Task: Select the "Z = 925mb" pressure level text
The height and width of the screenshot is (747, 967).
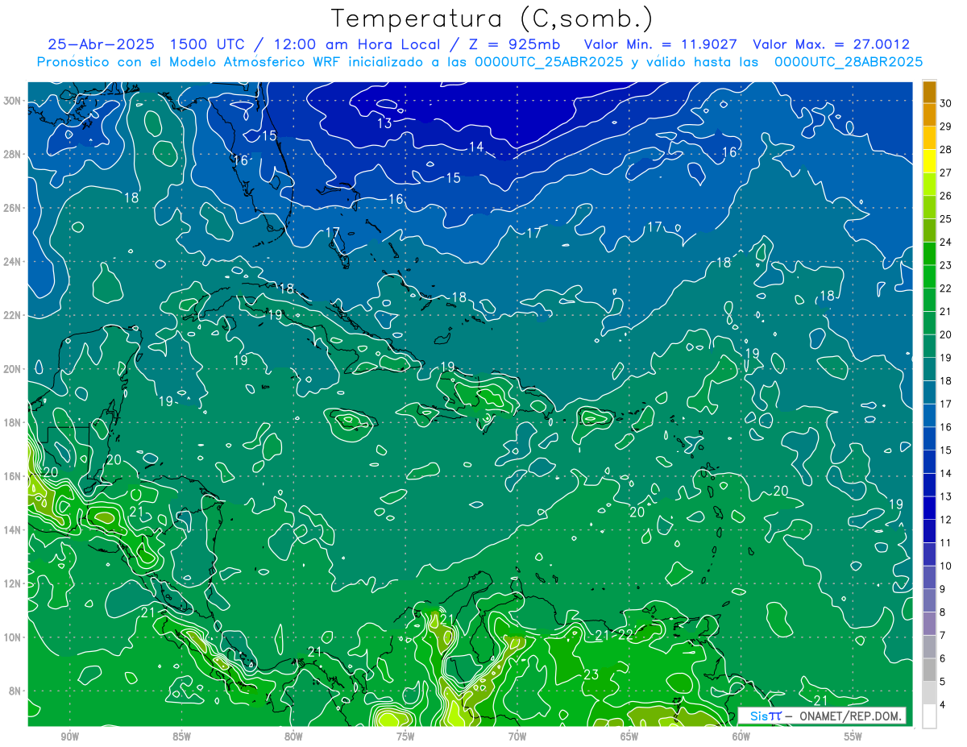Action: point(510,44)
